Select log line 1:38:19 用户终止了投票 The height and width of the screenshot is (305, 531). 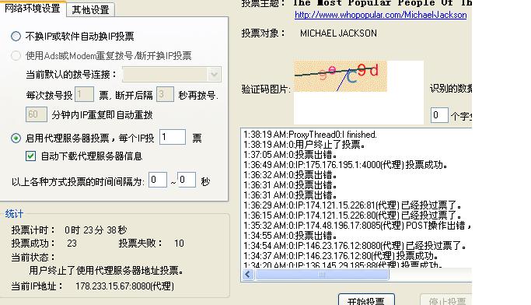pos(304,145)
